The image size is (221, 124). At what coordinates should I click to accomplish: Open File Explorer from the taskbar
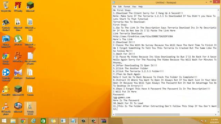pyautogui.click(x=13, y=121)
